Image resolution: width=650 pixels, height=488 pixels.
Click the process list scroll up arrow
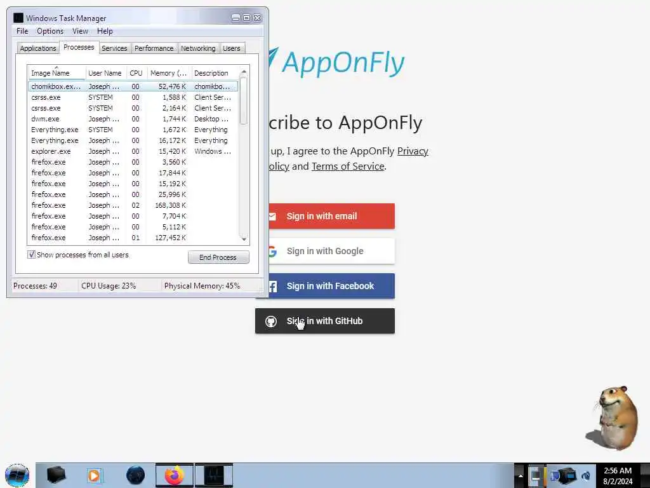point(244,72)
